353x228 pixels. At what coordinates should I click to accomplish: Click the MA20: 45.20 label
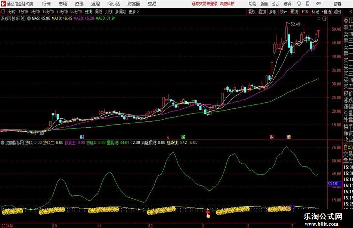[84, 18]
